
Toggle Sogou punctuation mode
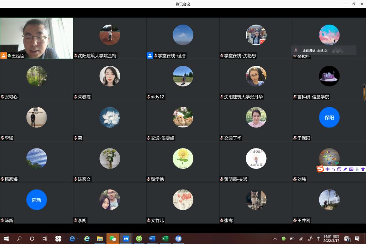333,169
